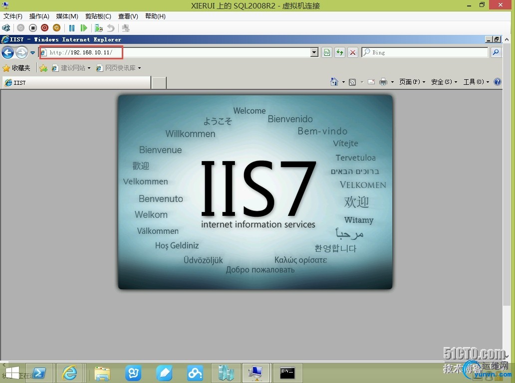
Task: Stop loading with the red X icon
Action: point(353,52)
